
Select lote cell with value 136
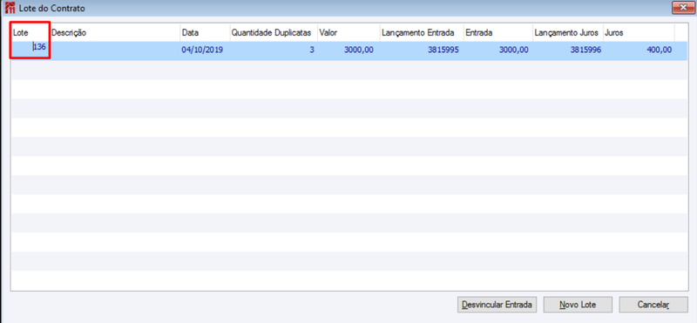coord(30,50)
